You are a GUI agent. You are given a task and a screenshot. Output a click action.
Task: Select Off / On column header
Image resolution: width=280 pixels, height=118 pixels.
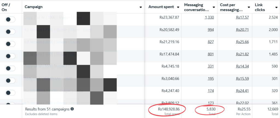(6, 7)
